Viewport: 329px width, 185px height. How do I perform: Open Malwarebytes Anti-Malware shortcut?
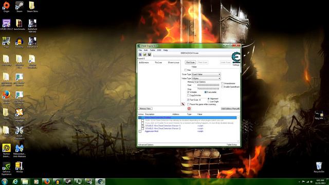[20, 151]
